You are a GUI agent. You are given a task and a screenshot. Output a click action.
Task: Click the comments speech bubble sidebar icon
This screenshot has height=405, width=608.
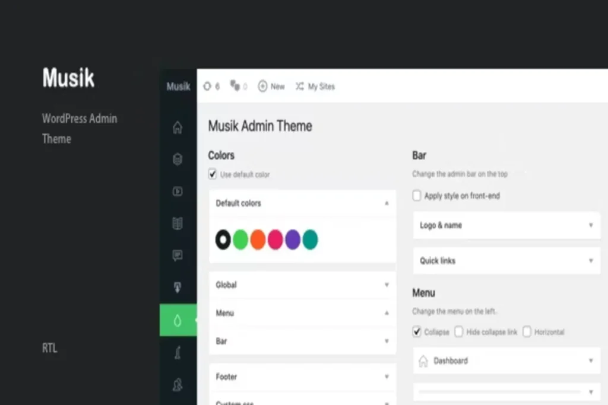pos(177,256)
